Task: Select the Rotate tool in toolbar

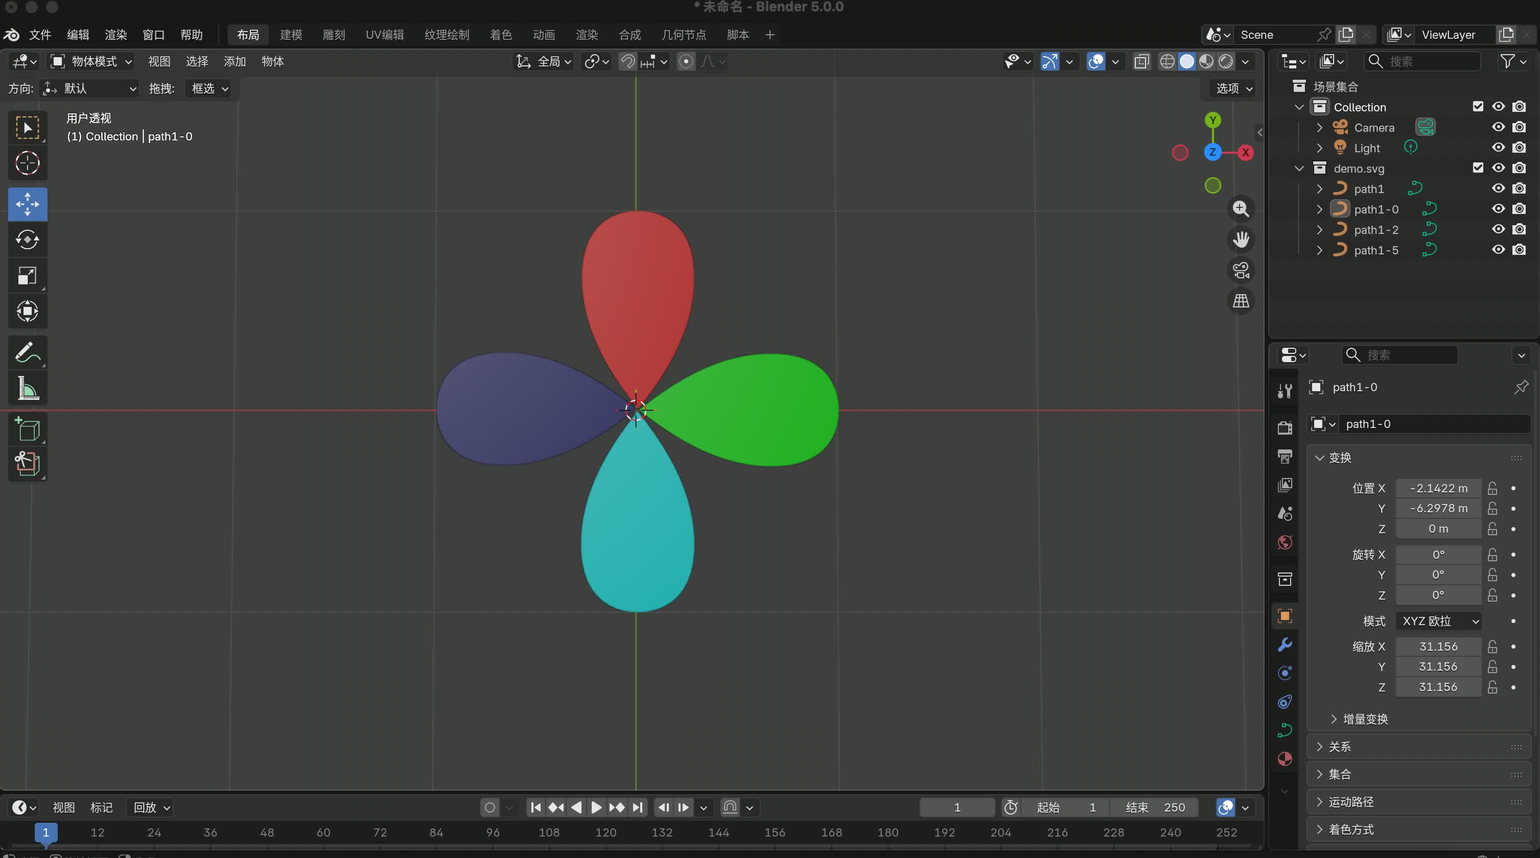Action: [27, 240]
